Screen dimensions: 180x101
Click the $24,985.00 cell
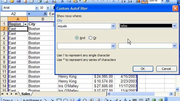pyautogui.click(x=103, y=77)
